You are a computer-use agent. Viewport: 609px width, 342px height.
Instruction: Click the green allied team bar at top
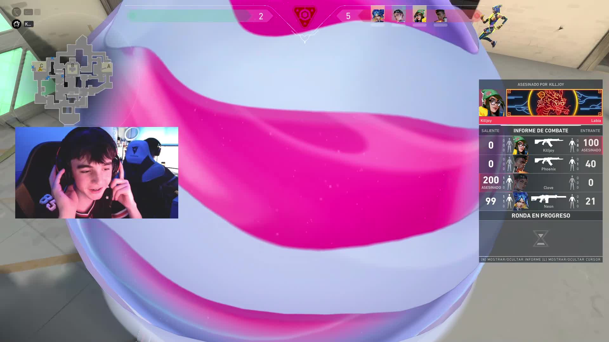189,16
